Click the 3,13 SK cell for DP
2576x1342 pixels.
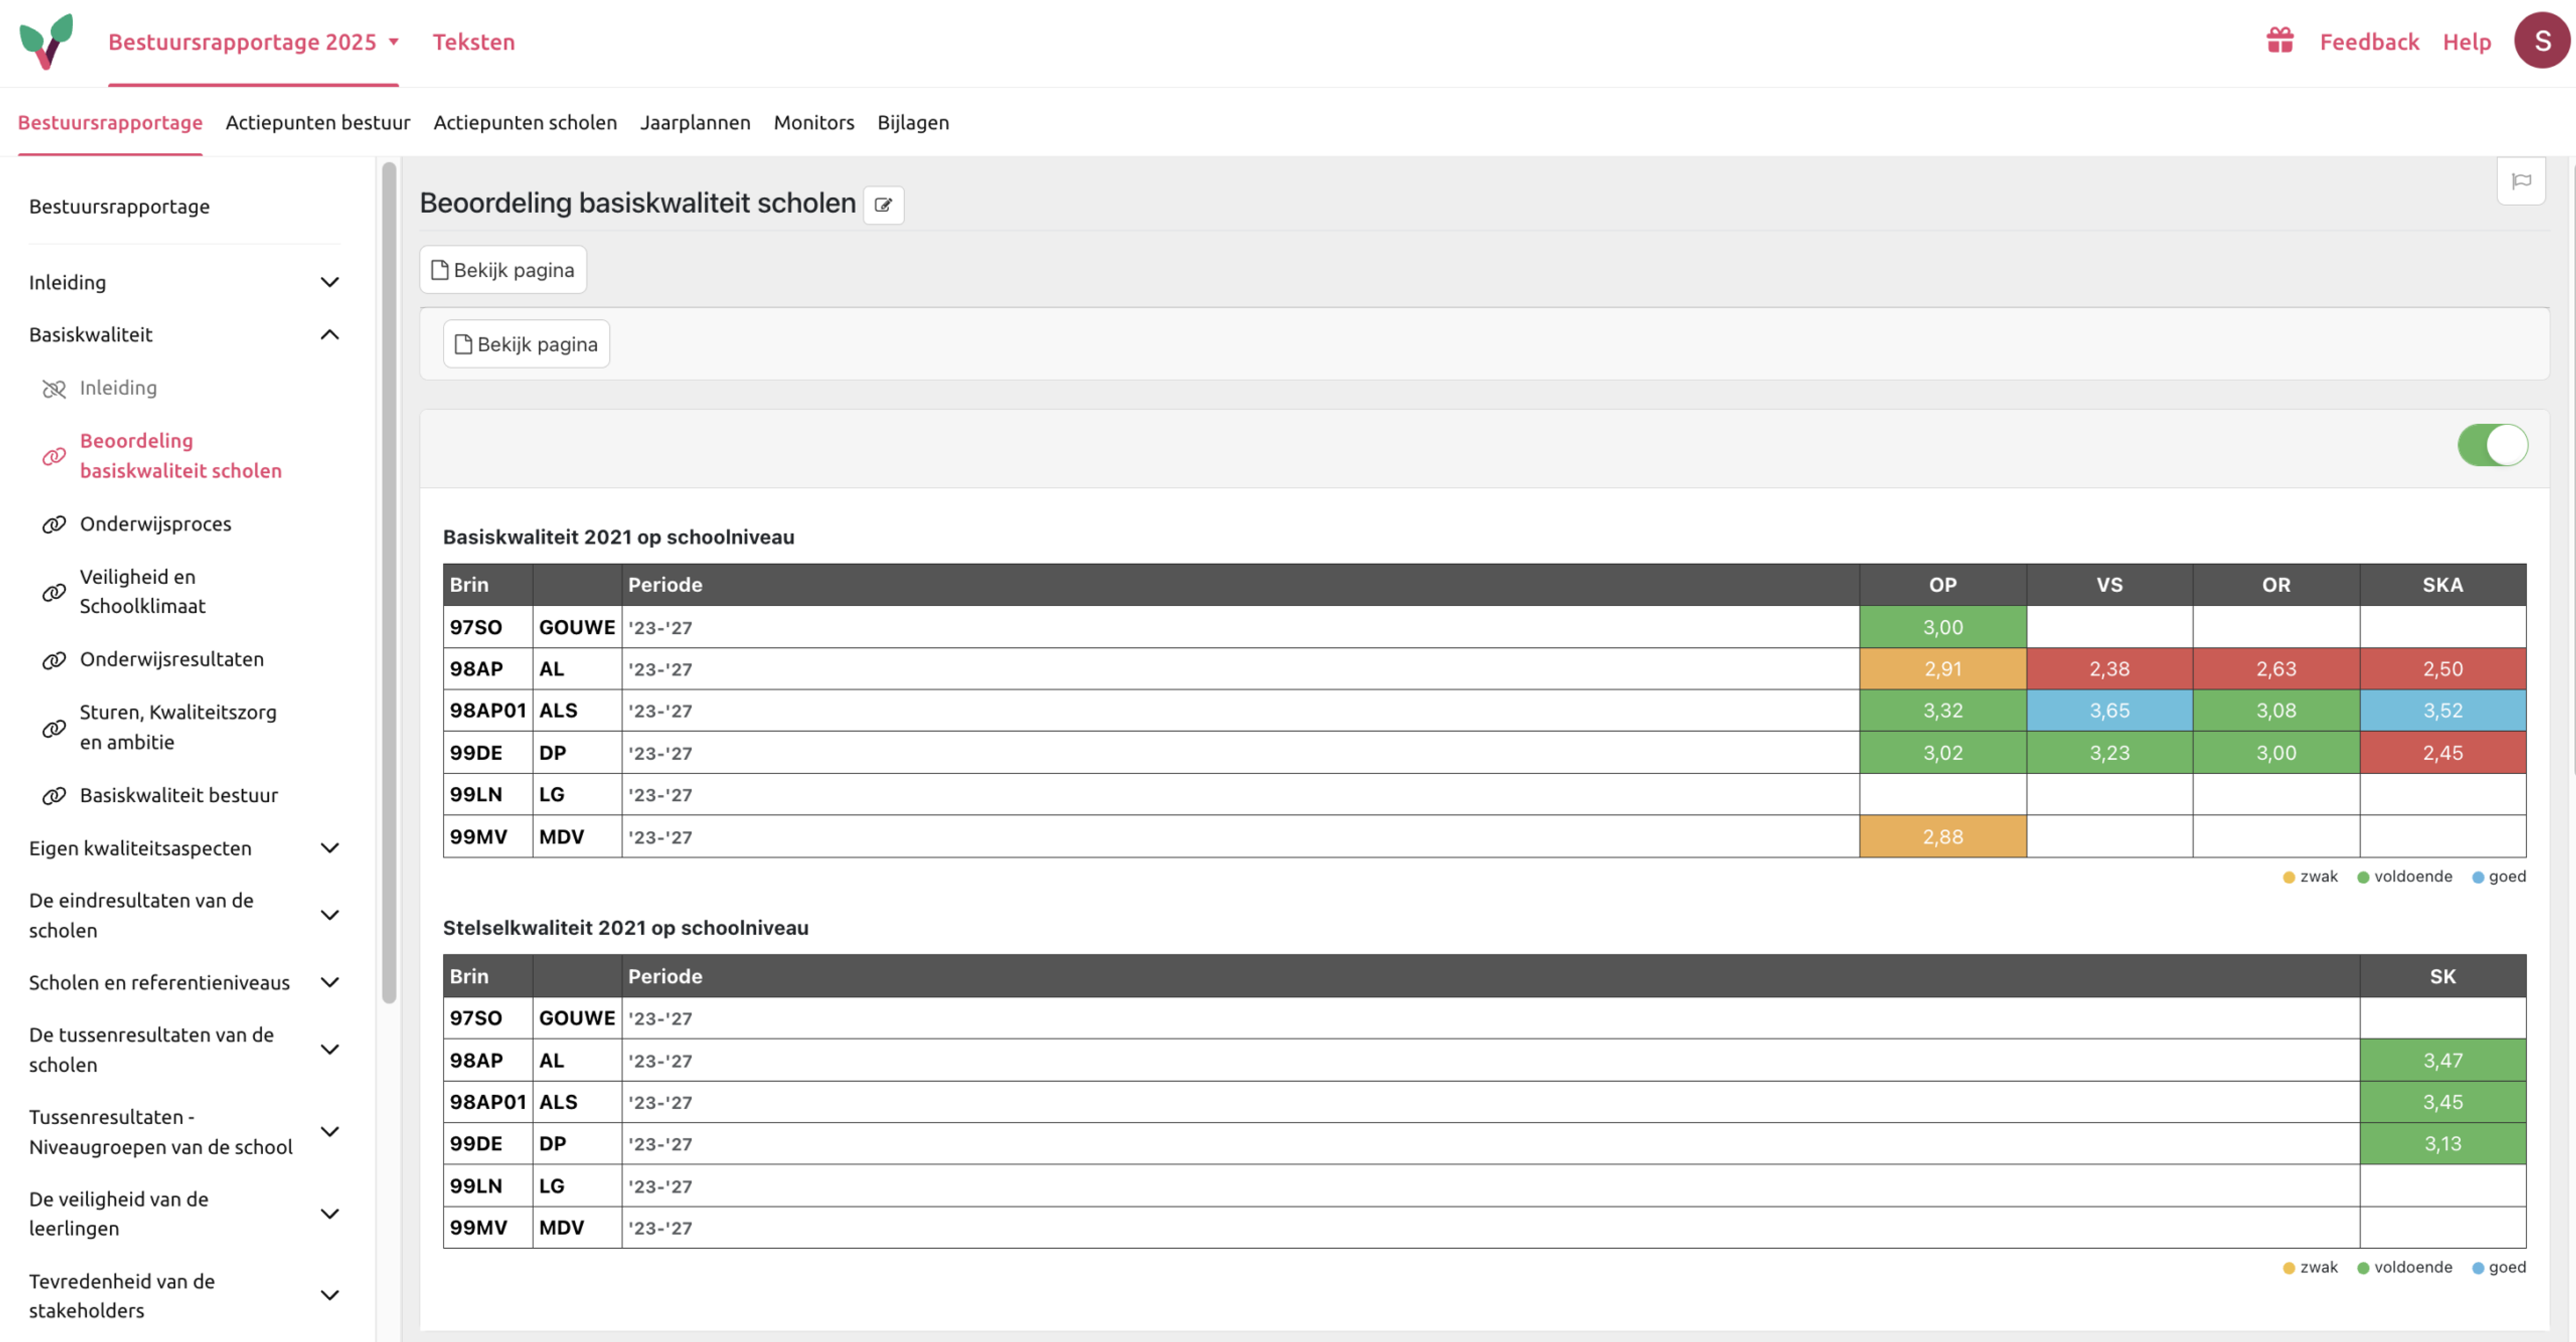tap(2442, 1144)
